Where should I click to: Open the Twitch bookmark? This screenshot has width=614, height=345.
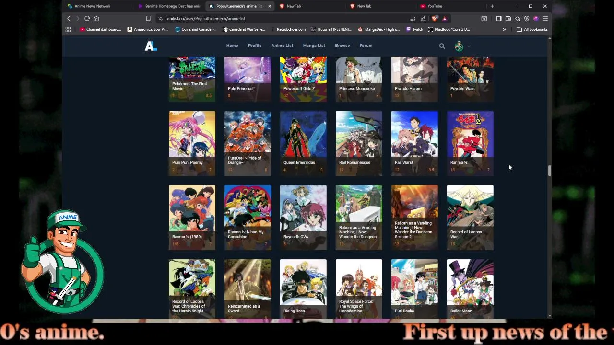tap(414, 29)
